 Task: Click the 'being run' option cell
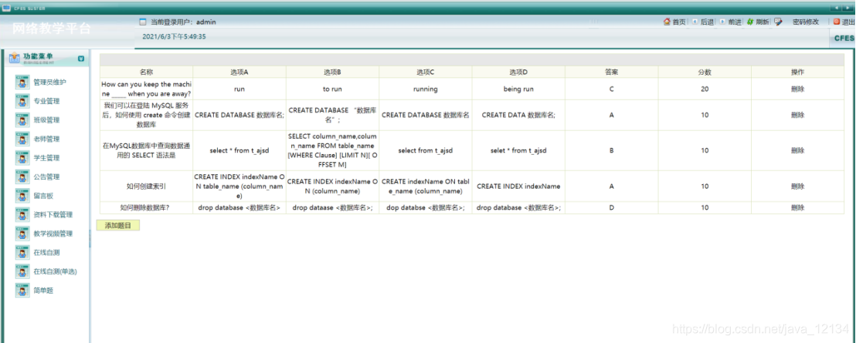pos(518,89)
